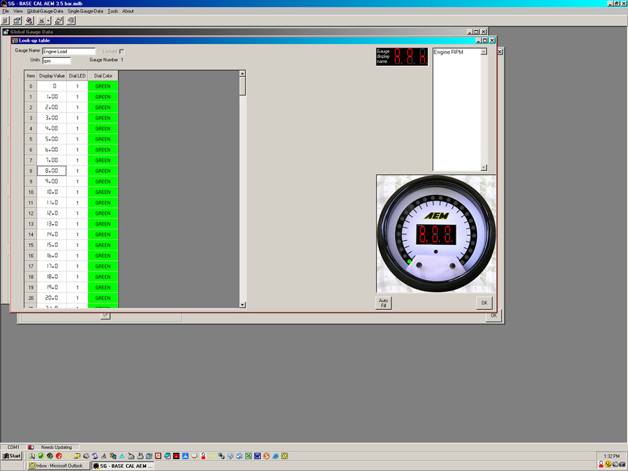
Task: Launch Excel from the quick launch bar
Action: click(x=248, y=456)
